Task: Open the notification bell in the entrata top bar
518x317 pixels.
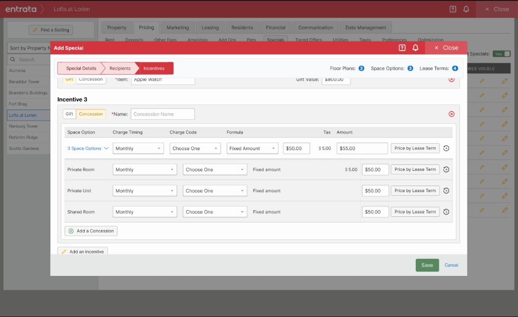Action: (x=466, y=9)
